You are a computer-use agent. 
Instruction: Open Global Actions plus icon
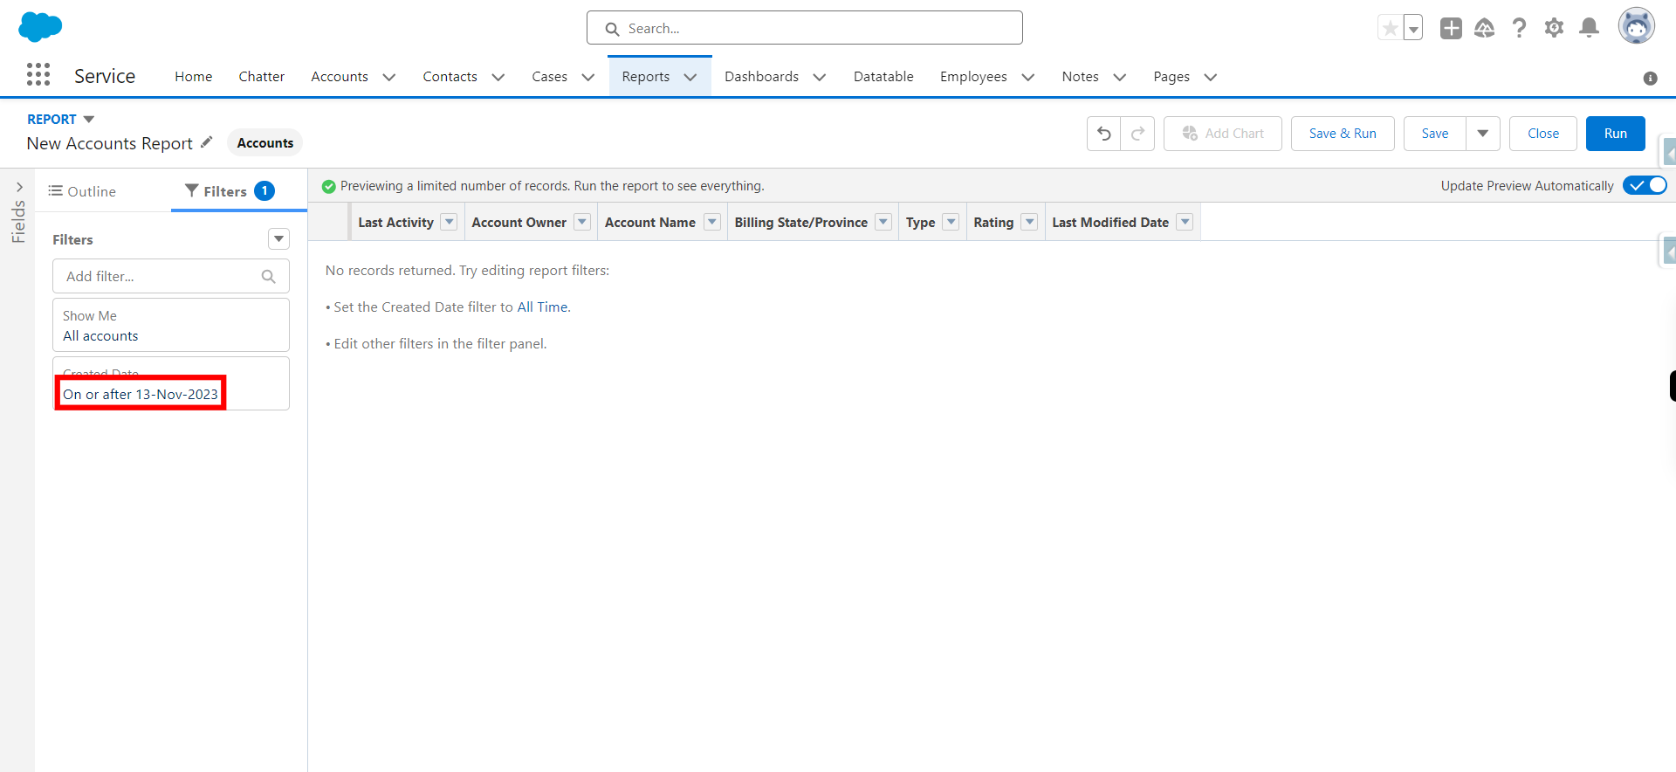(x=1451, y=28)
